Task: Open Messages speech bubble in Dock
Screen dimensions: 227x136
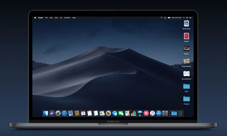Action: tap(115, 113)
